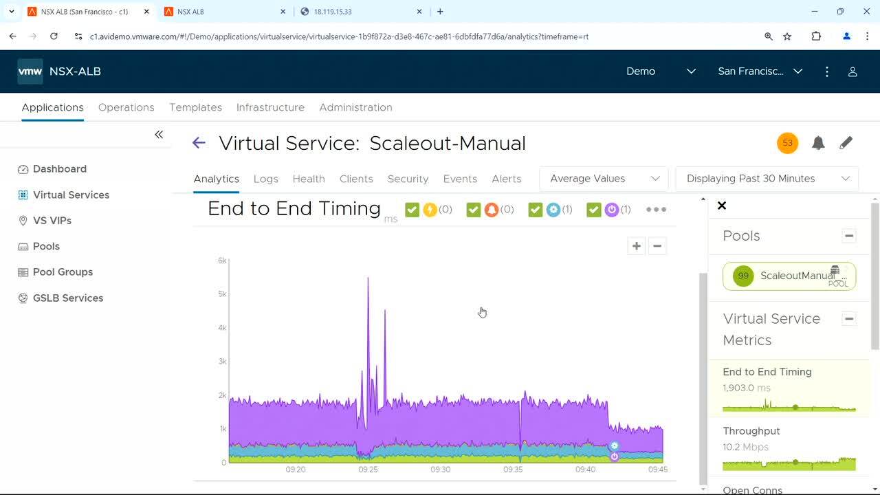The width and height of the screenshot is (880, 495).
Task: Toggle the alerts overlay checkbox
Action: pyautogui.click(x=473, y=210)
